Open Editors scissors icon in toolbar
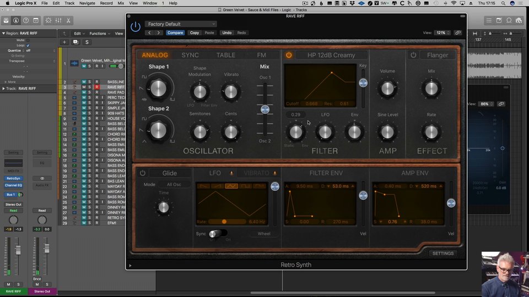The width and height of the screenshot is (529, 297). point(68,20)
